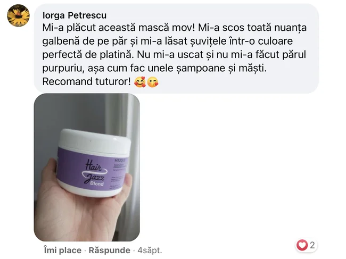This screenshot has height=259, width=346.
Task: Reply to the comment using Răspunde
Action: pyautogui.click(x=109, y=250)
